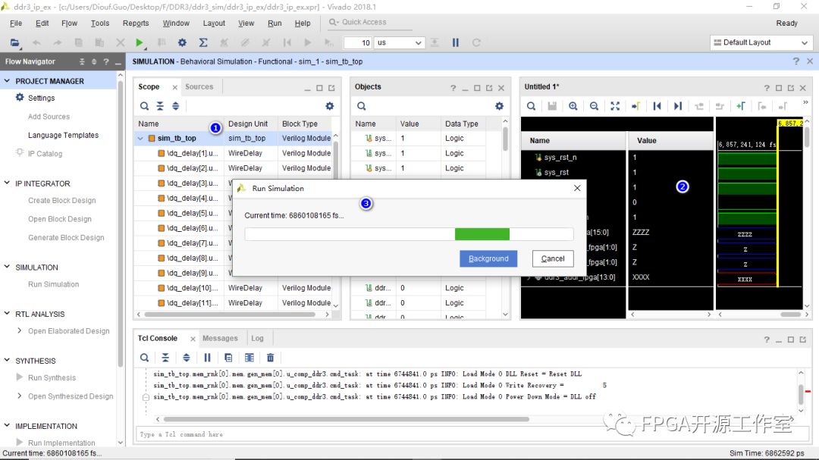Switch to the Messages tab

point(220,339)
